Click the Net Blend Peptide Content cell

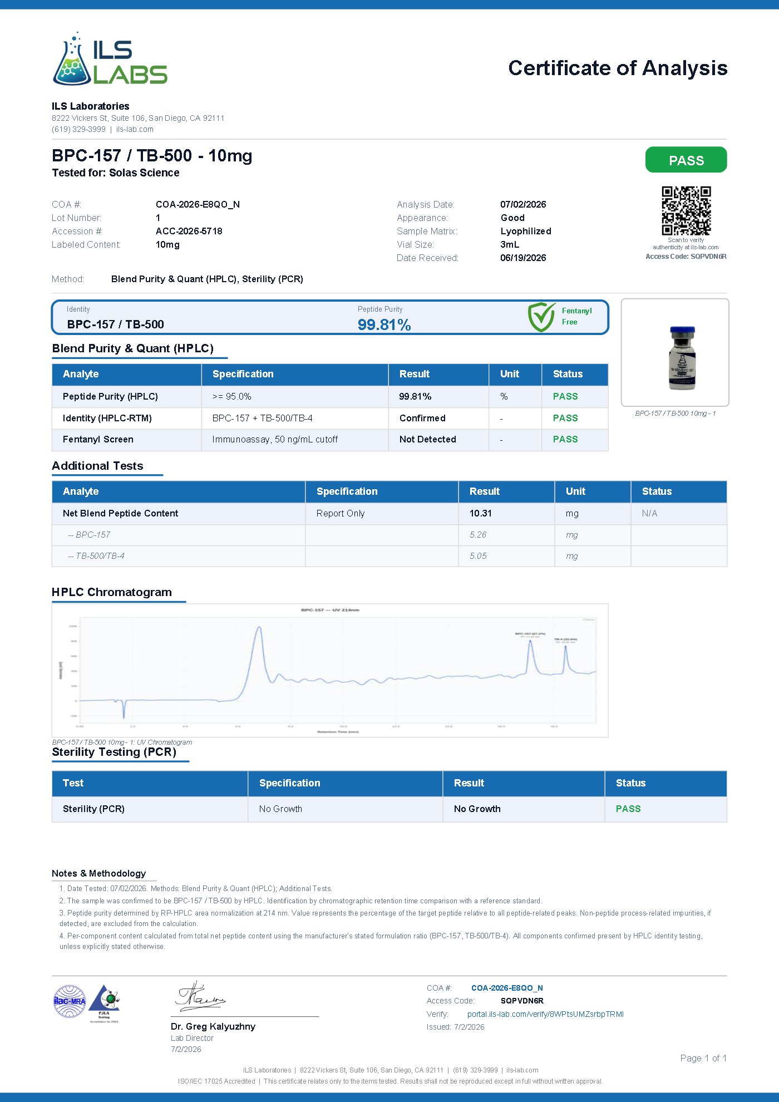tap(179, 513)
